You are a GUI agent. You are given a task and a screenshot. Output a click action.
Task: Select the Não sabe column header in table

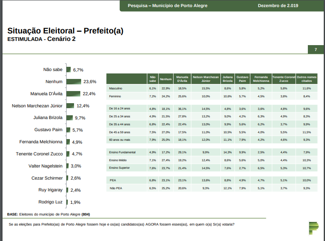[x=153, y=79]
